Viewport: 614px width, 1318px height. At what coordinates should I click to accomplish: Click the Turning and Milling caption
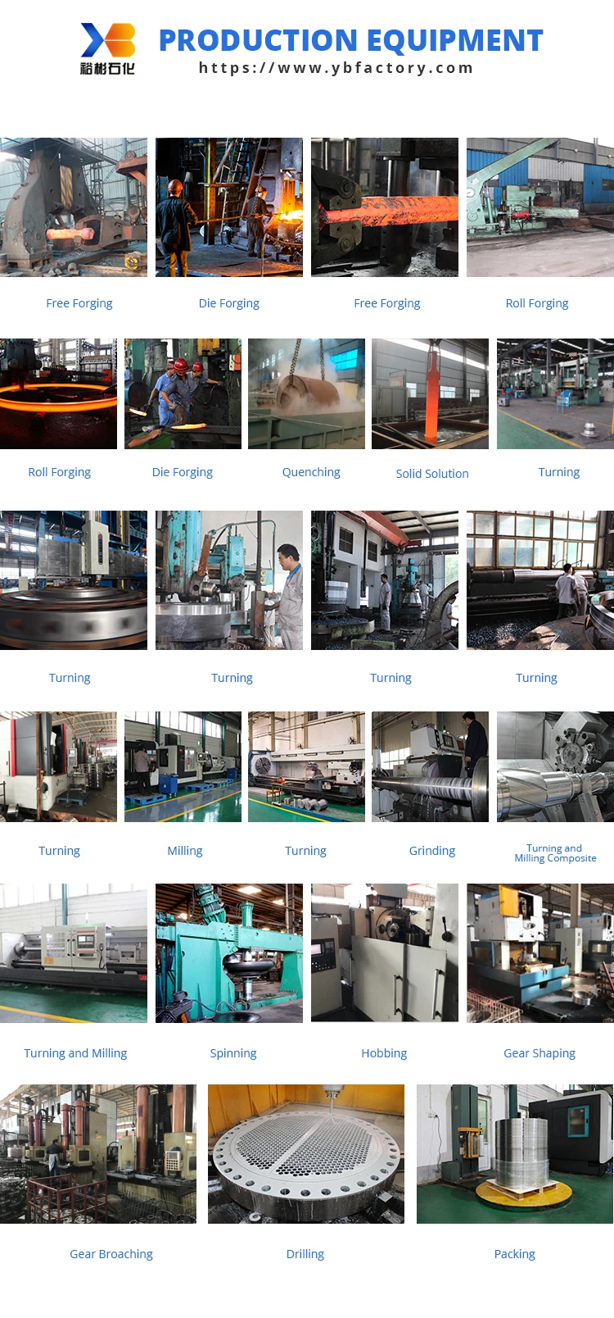(75, 1053)
